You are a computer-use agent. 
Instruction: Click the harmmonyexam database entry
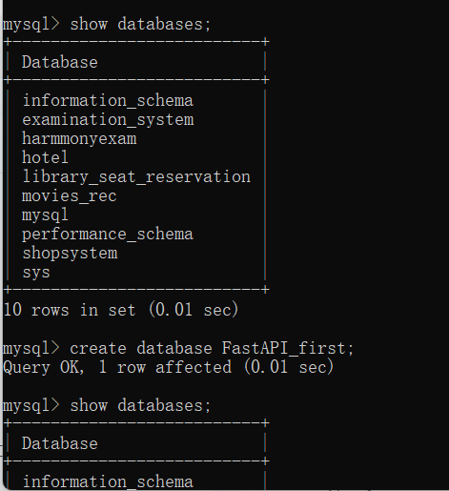coord(79,139)
